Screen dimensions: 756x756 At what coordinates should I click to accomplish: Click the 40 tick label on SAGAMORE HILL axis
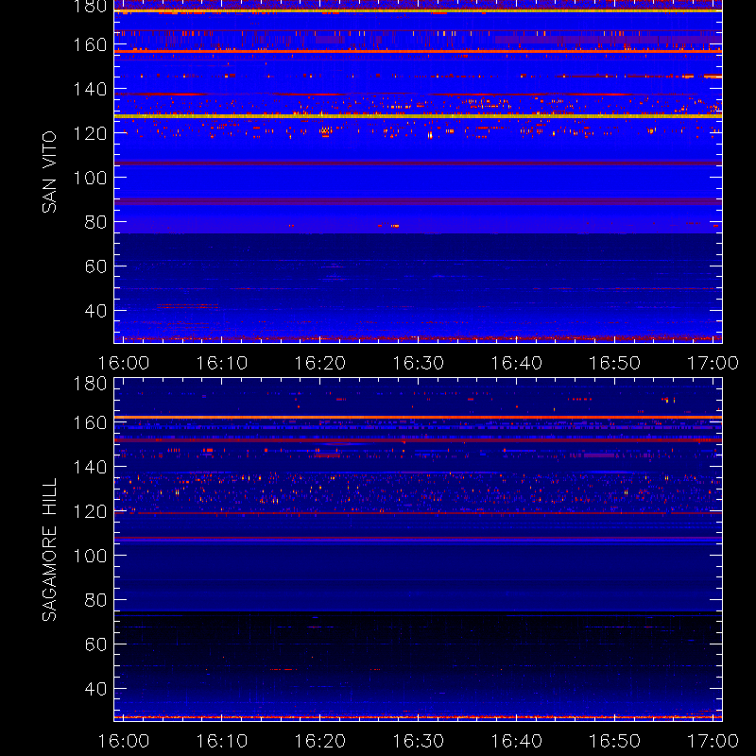click(x=95, y=689)
